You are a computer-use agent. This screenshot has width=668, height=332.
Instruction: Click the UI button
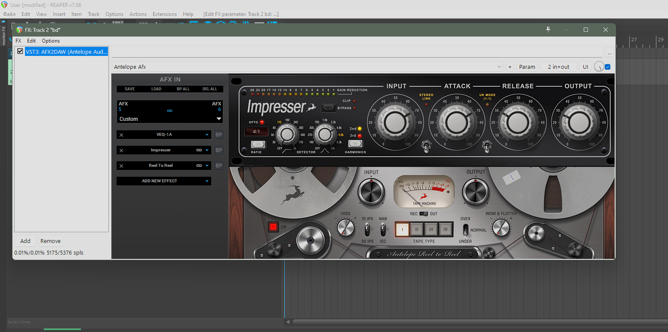click(585, 67)
